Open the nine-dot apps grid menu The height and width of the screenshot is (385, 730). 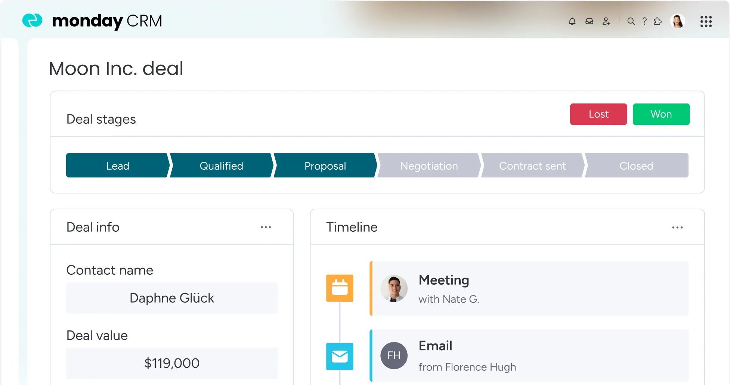coord(706,21)
